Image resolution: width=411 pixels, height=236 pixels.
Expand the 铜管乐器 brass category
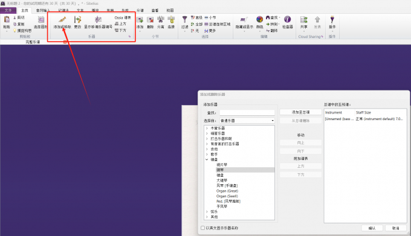pos(207,133)
